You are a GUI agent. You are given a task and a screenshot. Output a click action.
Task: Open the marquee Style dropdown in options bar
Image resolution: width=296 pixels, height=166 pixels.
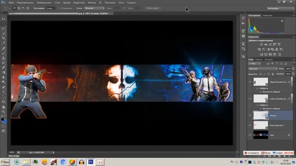94,8
